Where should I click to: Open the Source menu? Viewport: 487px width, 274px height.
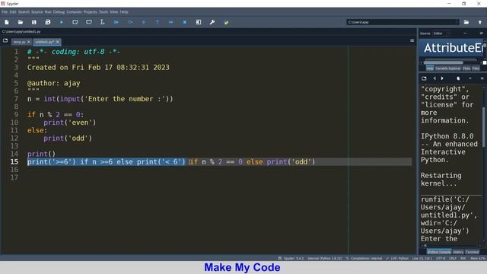point(37,12)
